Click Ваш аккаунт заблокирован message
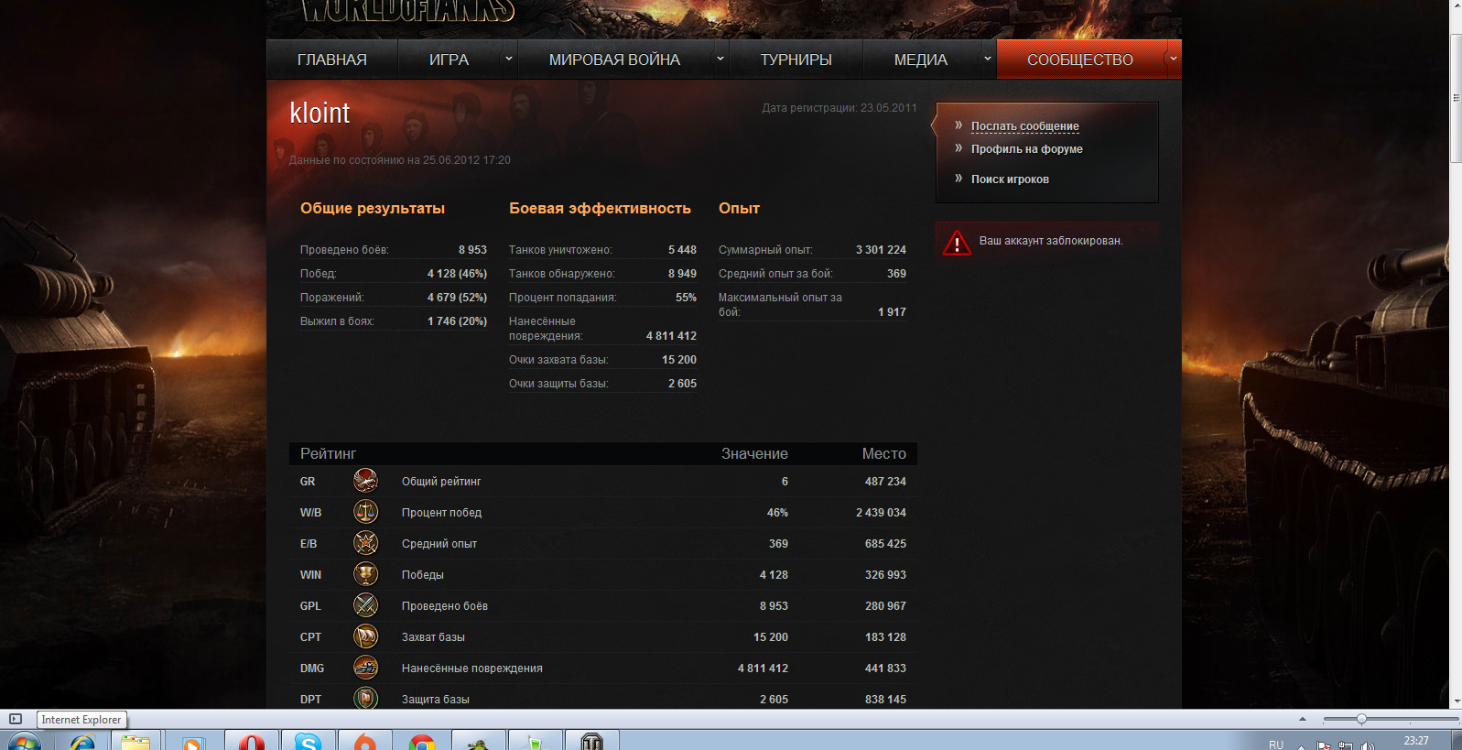Image resolution: width=1462 pixels, height=750 pixels. 1051,241
